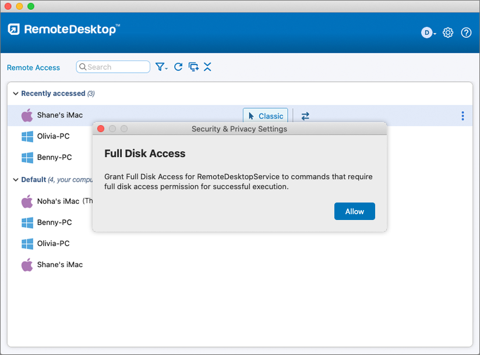Viewport: 480px width, 355px height.
Task: Open three-dot menu for Shane's iMac
Action: pyautogui.click(x=463, y=116)
